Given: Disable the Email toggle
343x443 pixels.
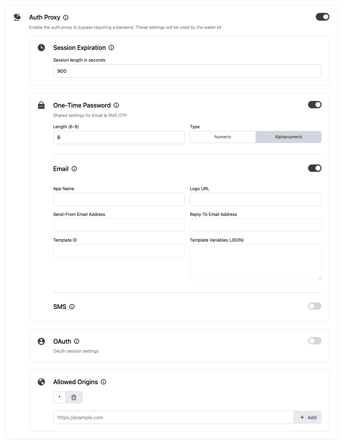Looking at the screenshot, I should click(315, 168).
